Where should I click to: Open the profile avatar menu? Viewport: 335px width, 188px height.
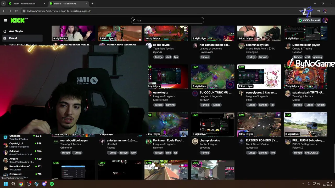pyautogui.click(x=325, y=20)
